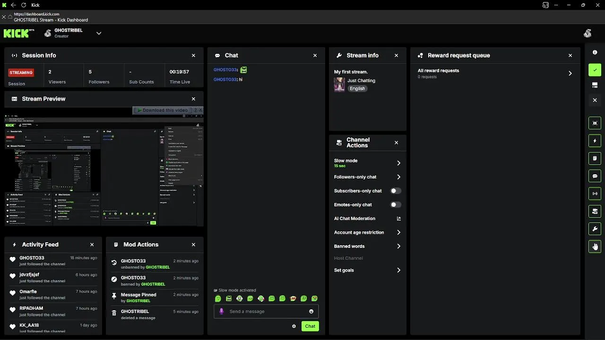Viewport: 605px width, 340px height.
Task: Select the English language tag
Action: click(x=357, y=88)
